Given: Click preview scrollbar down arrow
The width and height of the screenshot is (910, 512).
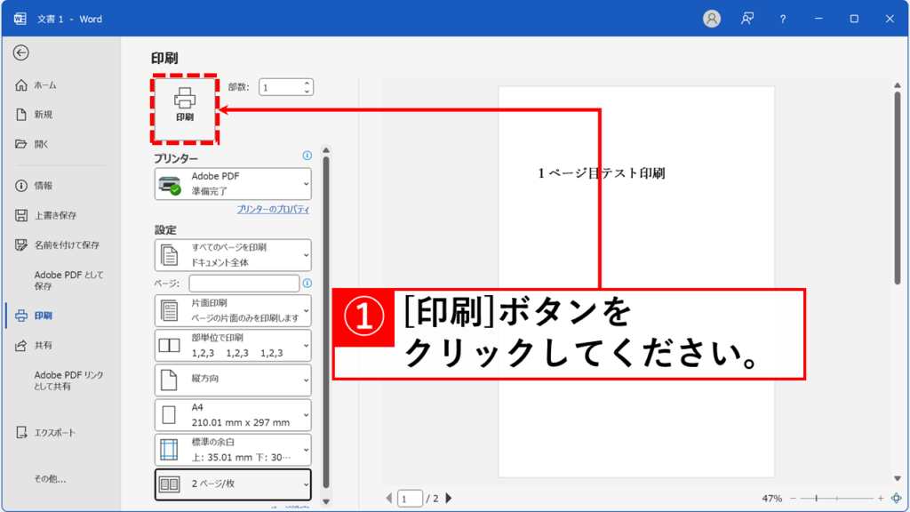Looking at the screenshot, I should [x=898, y=478].
